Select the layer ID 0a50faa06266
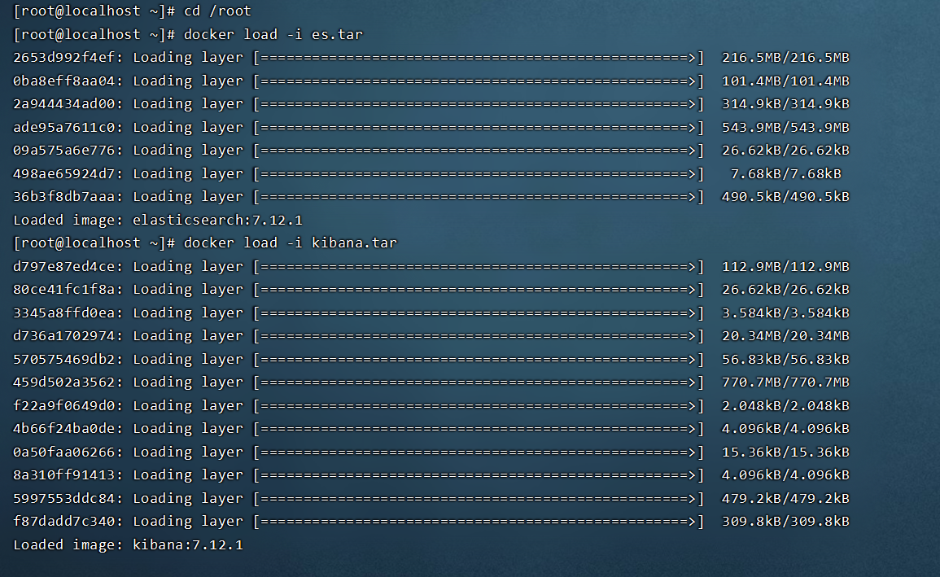940x577 pixels. (63, 452)
